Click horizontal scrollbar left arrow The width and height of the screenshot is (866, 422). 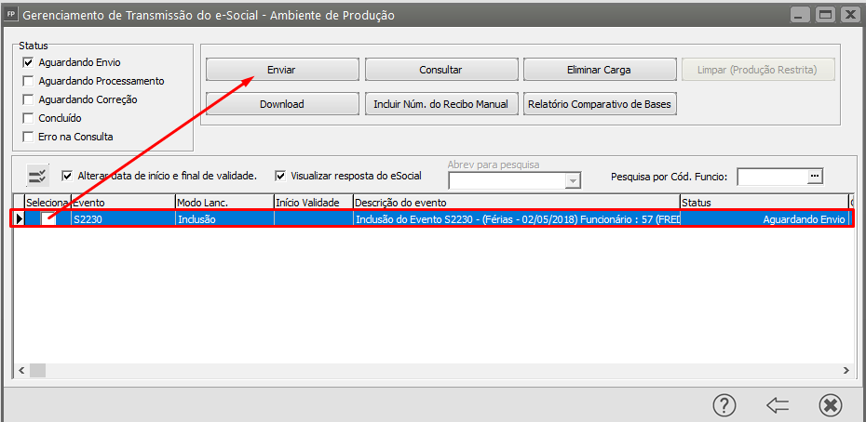coord(21,370)
